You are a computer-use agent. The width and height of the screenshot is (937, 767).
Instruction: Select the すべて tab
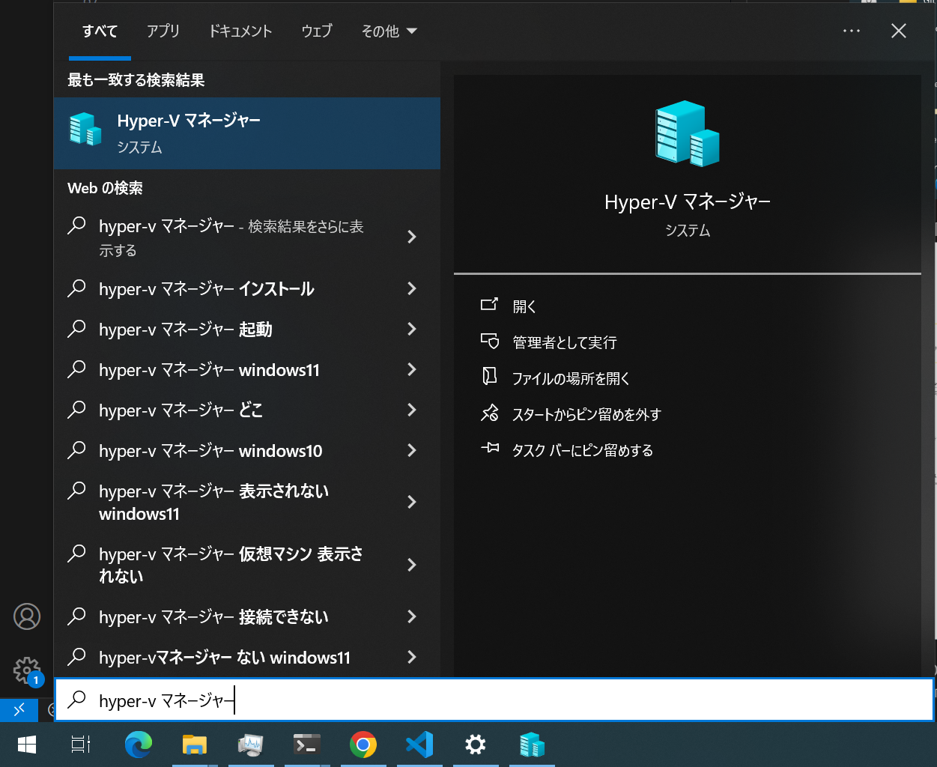[100, 31]
